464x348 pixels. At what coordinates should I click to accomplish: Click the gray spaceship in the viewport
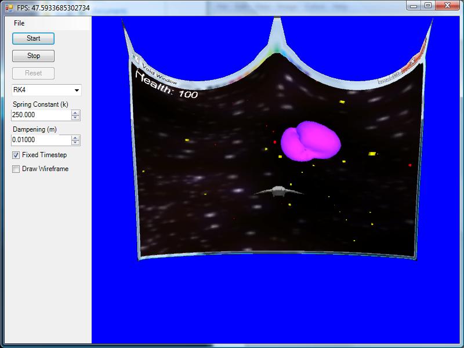278,191
